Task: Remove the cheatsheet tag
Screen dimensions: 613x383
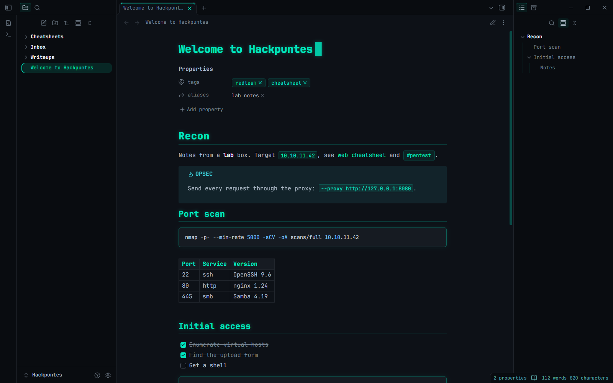Action: 305,83
